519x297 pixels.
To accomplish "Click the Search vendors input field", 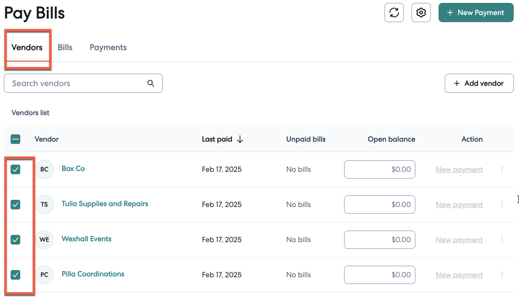I will point(77,83).
